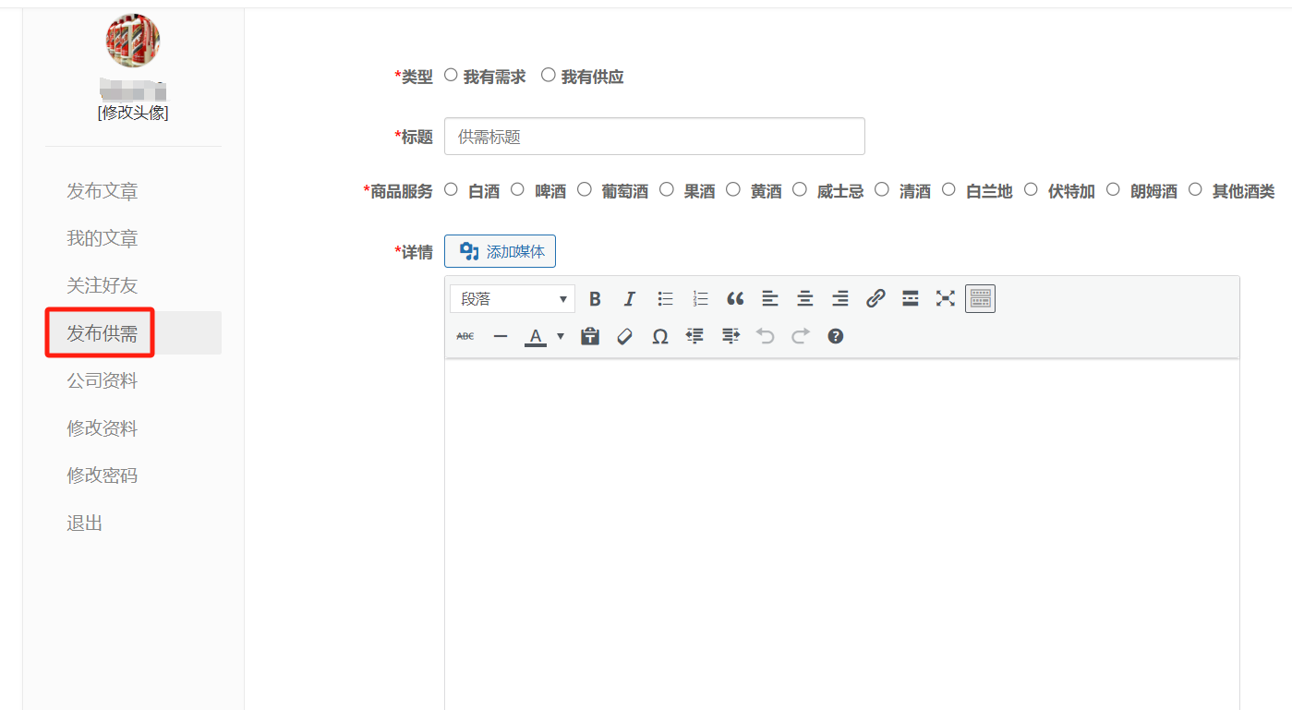
Task: Choose 我有供应 as the type
Action: [549, 76]
